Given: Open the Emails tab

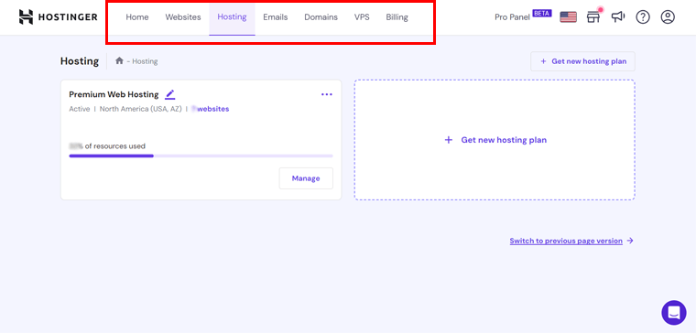Looking at the screenshot, I should point(276,17).
